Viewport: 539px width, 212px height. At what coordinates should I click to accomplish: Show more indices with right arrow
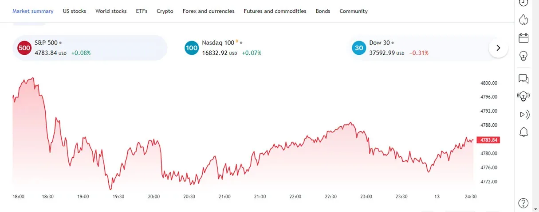pos(498,48)
